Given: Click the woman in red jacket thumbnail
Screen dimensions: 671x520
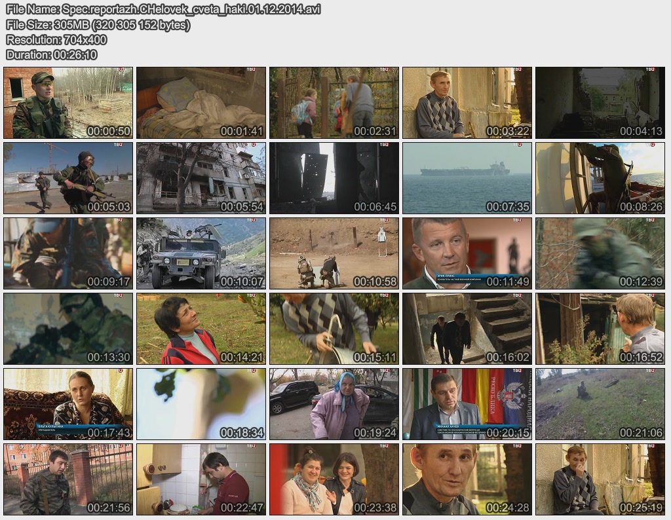Looking at the screenshot, I should coord(201,329).
